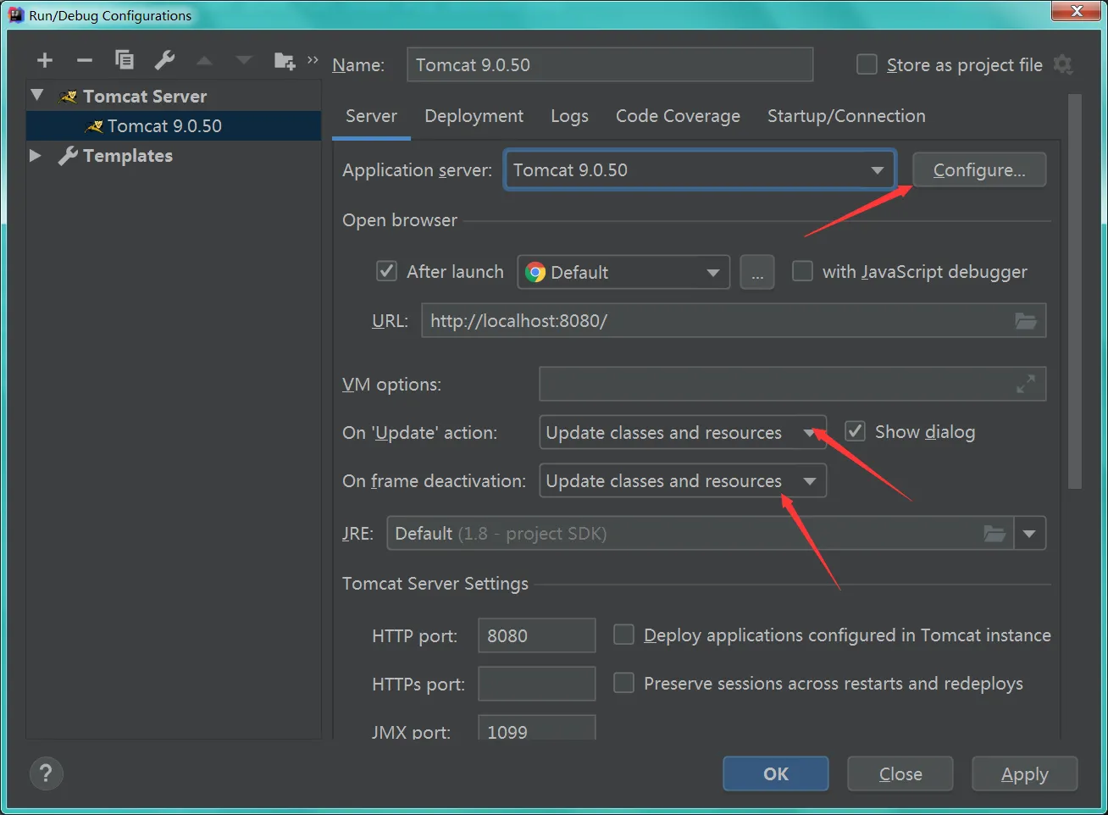
Task: Open Application server dropdown
Action: tap(700, 170)
